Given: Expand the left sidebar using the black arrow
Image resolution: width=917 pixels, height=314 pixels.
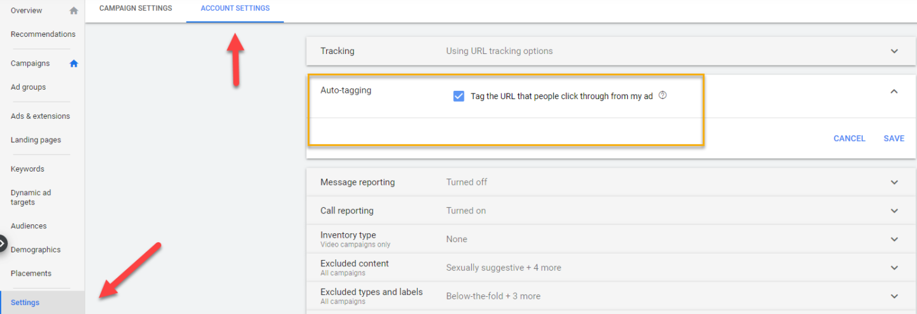Looking at the screenshot, I should pos(3,243).
